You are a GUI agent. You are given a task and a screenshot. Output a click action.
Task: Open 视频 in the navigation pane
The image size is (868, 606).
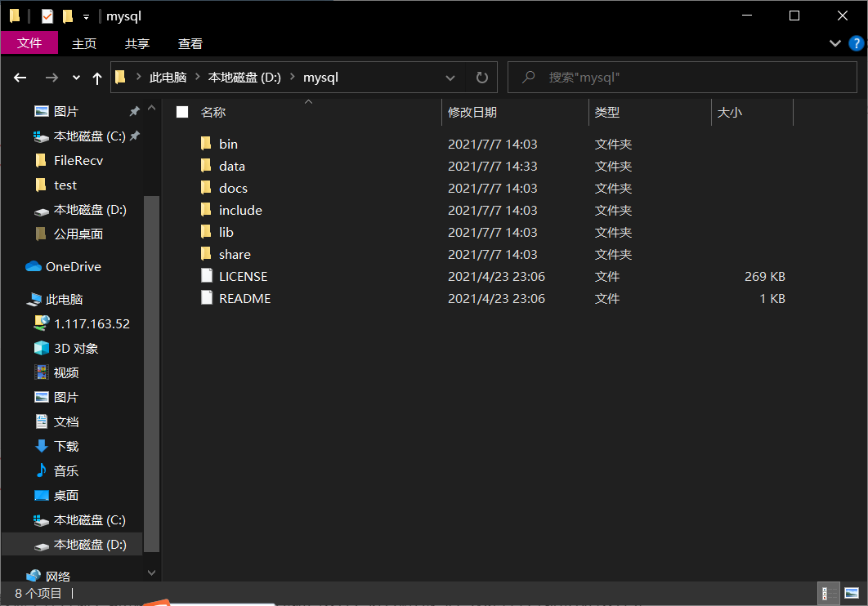pos(56,372)
